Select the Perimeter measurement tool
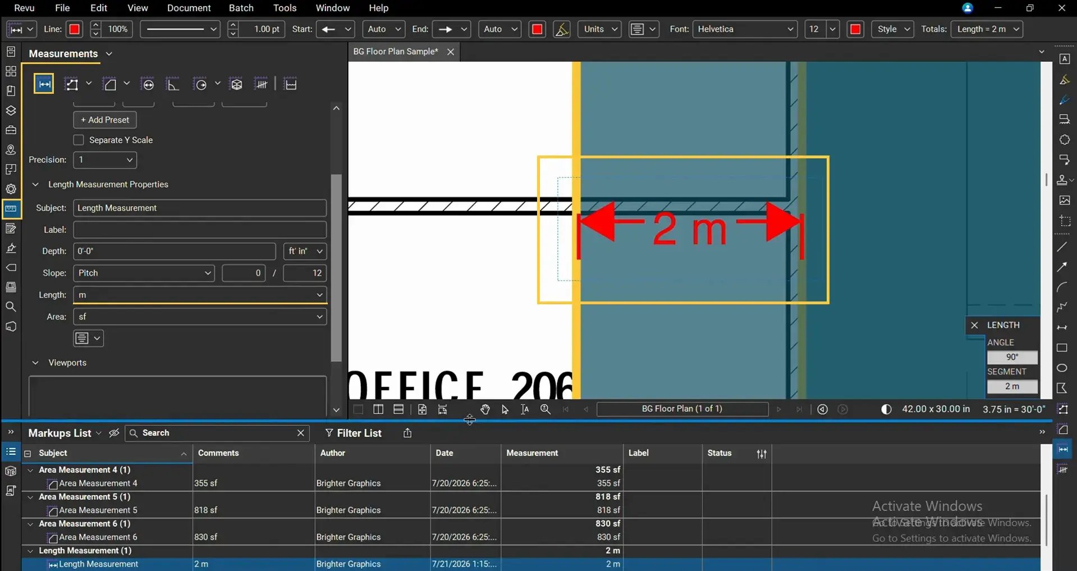 pyautogui.click(x=72, y=84)
